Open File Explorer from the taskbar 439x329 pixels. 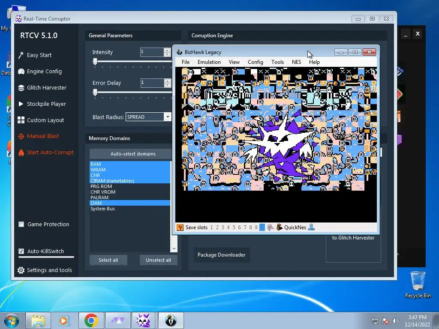click(x=38, y=320)
